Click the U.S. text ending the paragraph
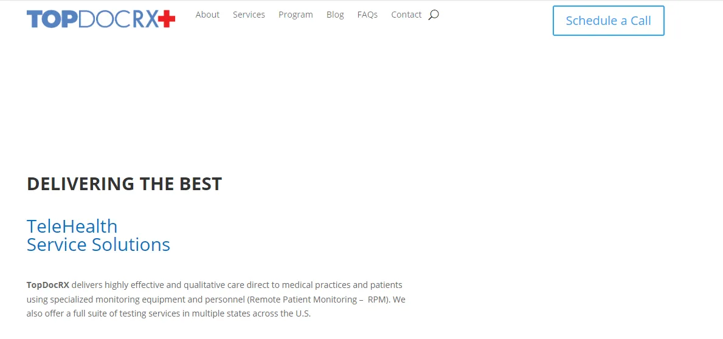This screenshot has width=723, height=339. (x=303, y=314)
